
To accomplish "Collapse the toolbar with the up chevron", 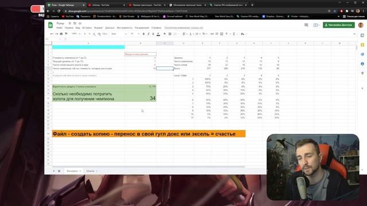I will (354, 34).
